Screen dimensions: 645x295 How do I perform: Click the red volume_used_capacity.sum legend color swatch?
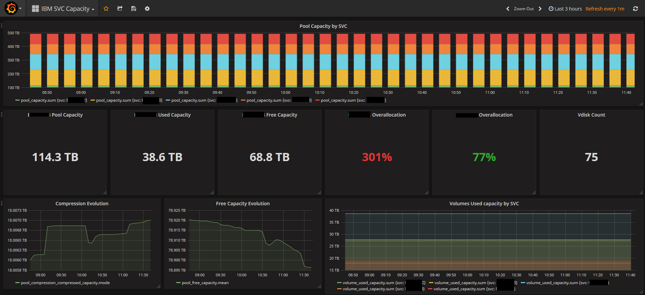coord(430,289)
